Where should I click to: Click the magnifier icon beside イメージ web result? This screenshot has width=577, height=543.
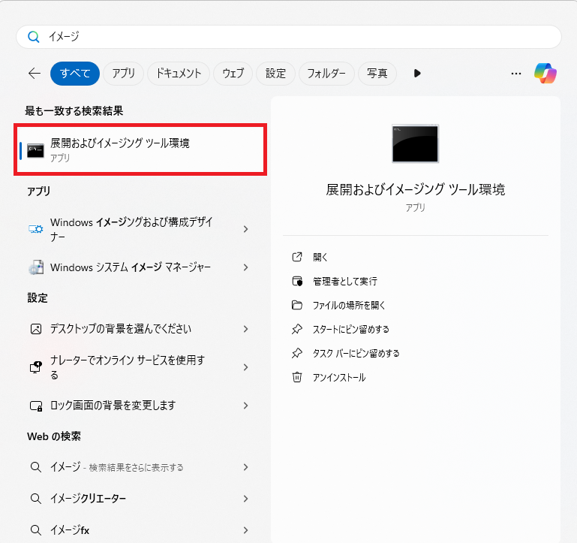36,467
